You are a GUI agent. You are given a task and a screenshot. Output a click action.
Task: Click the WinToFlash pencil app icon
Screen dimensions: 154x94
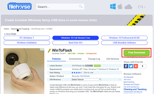tap(49, 51)
